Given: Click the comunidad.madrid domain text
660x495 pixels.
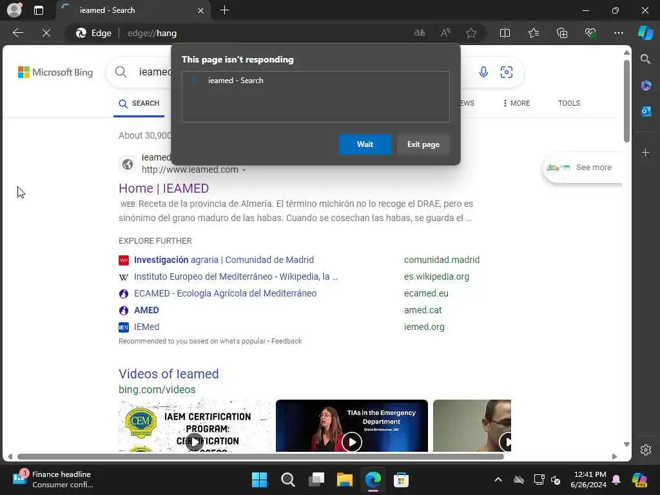Looking at the screenshot, I should click(442, 260).
